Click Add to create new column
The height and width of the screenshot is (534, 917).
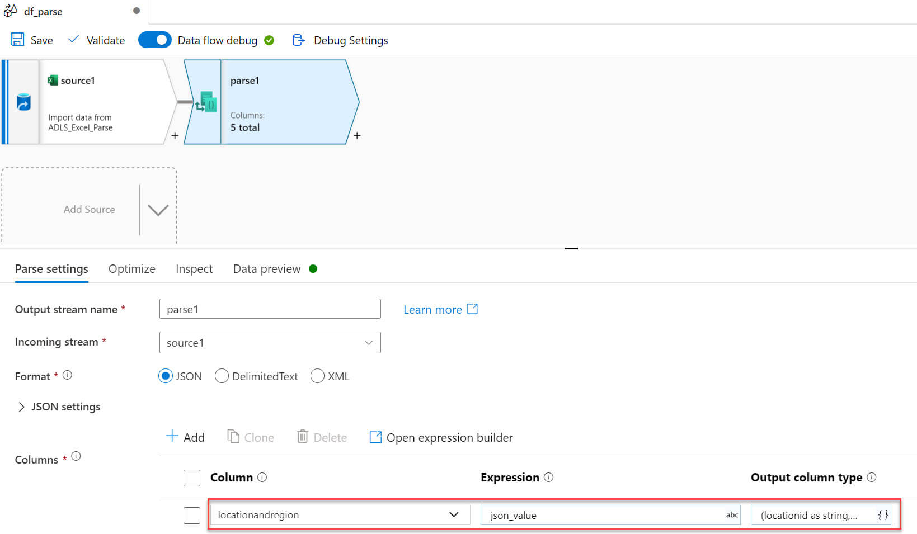click(185, 437)
